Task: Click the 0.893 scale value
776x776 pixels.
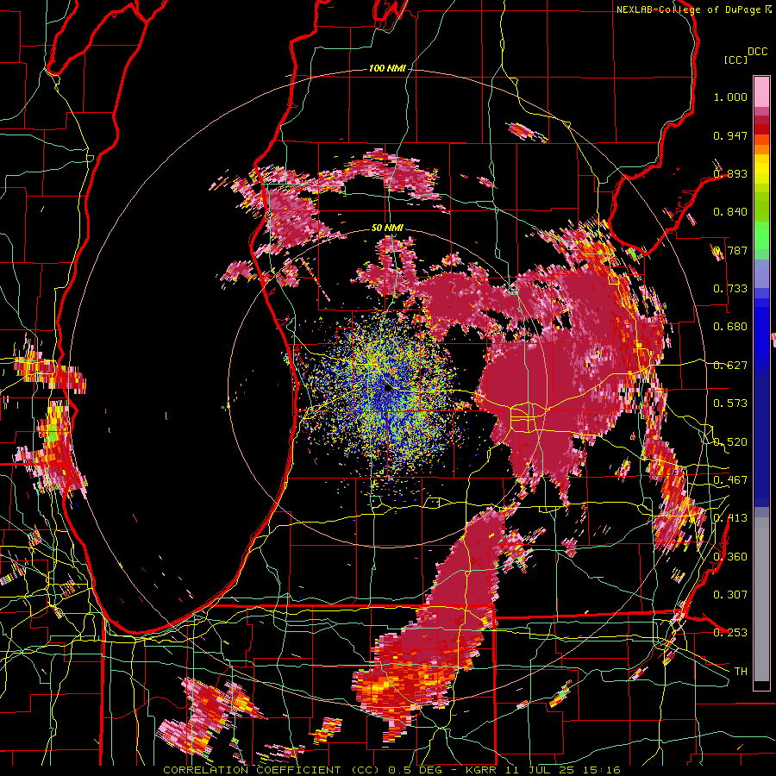Action: [x=730, y=173]
